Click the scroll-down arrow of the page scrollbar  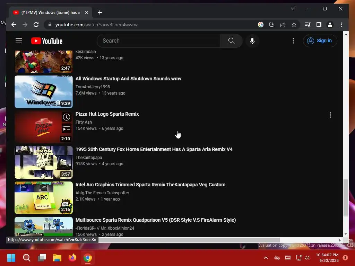point(346,234)
